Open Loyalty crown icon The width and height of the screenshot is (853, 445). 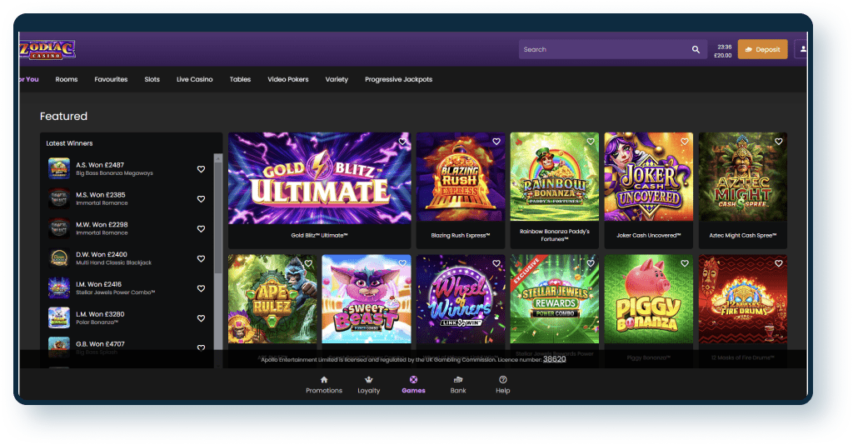[369, 380]
